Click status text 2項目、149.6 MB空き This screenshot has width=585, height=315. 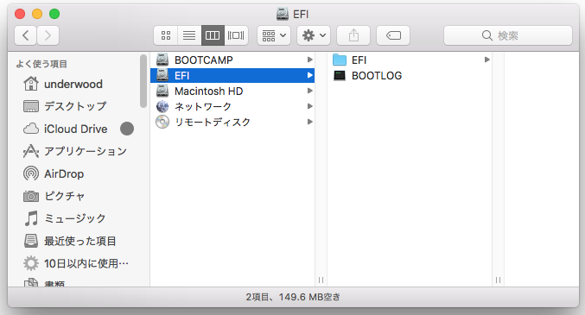[x=293, y=297]
